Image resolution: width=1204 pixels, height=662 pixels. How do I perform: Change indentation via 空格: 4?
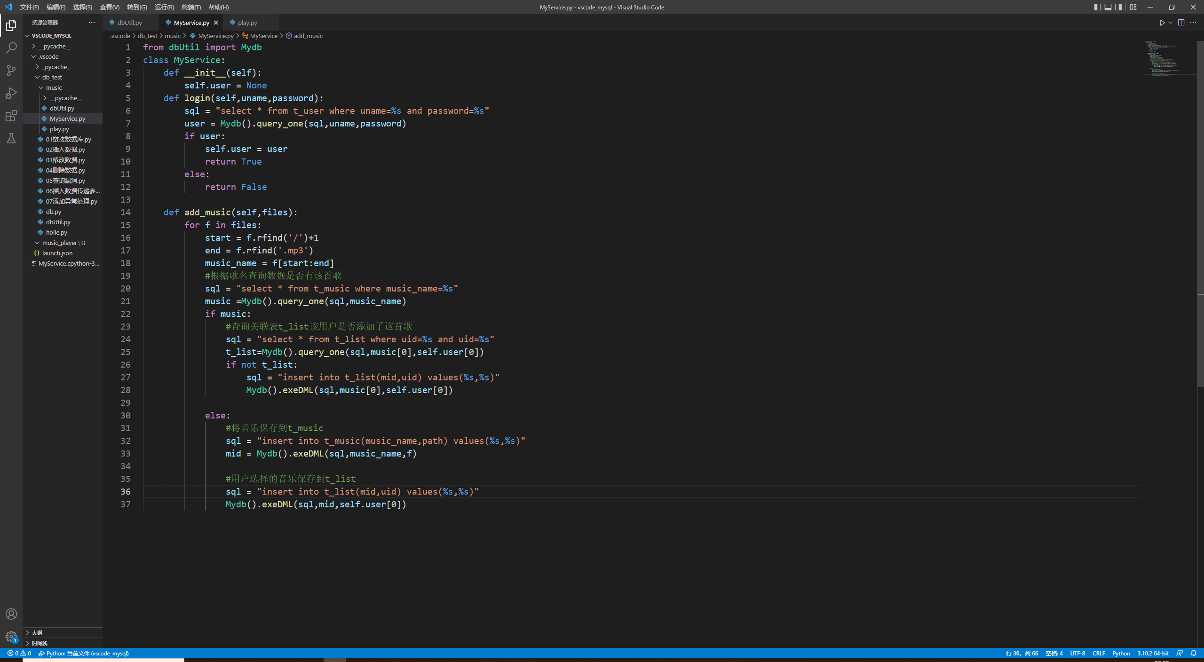1054,654
